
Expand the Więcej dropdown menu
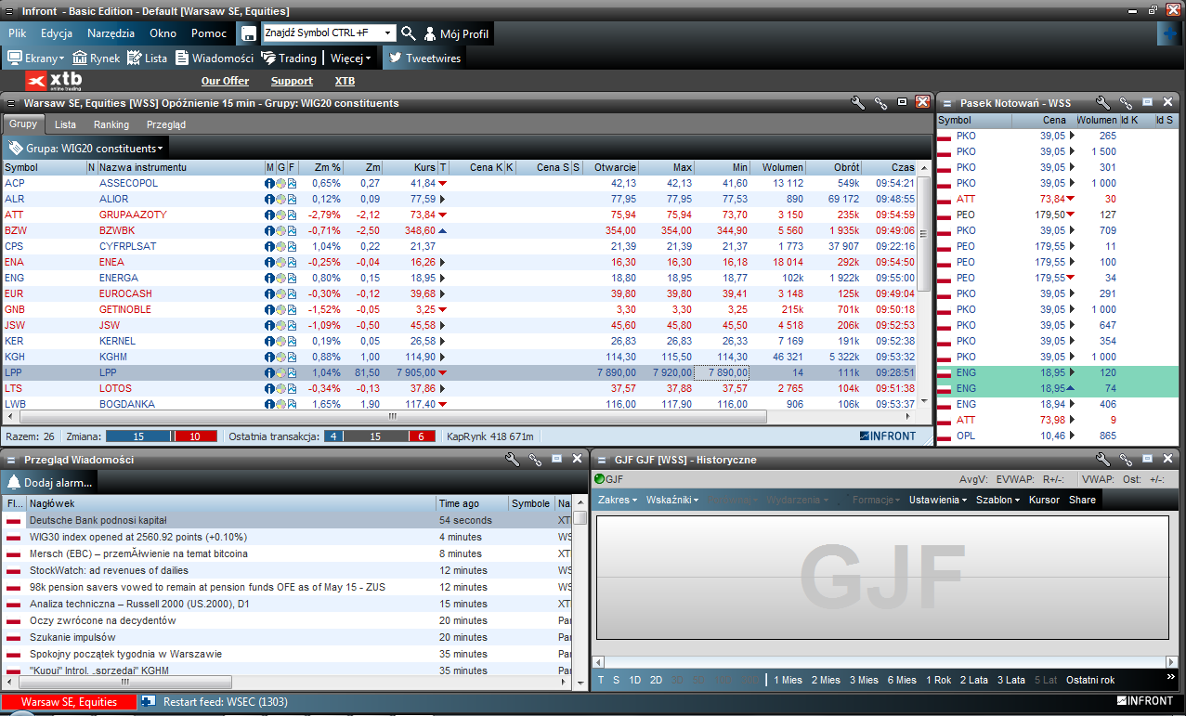351,58
